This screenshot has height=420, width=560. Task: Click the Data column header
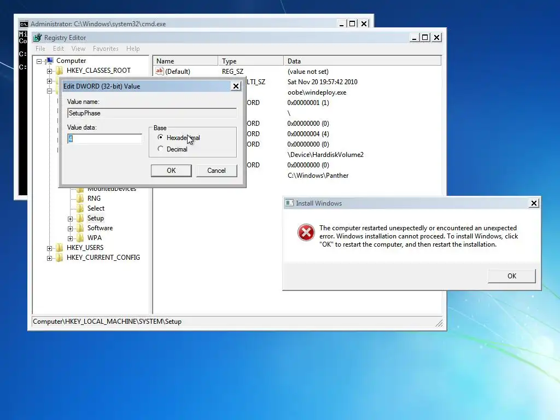(x=363, y=61)
